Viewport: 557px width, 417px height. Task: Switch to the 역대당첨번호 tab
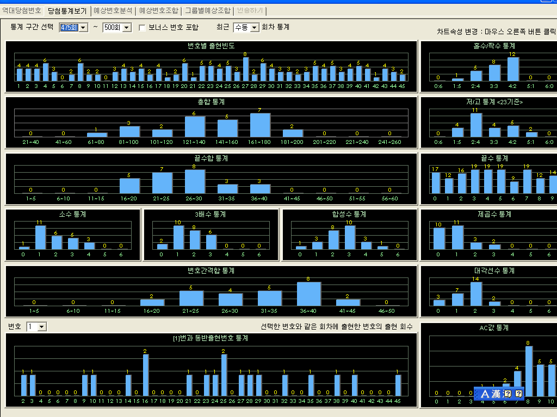pyautogui.click(x=21, y=10)
